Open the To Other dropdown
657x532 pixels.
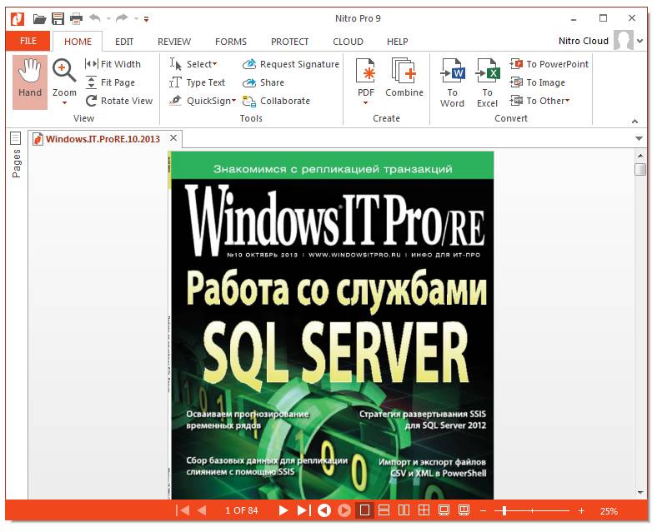[x=568, y=102]
